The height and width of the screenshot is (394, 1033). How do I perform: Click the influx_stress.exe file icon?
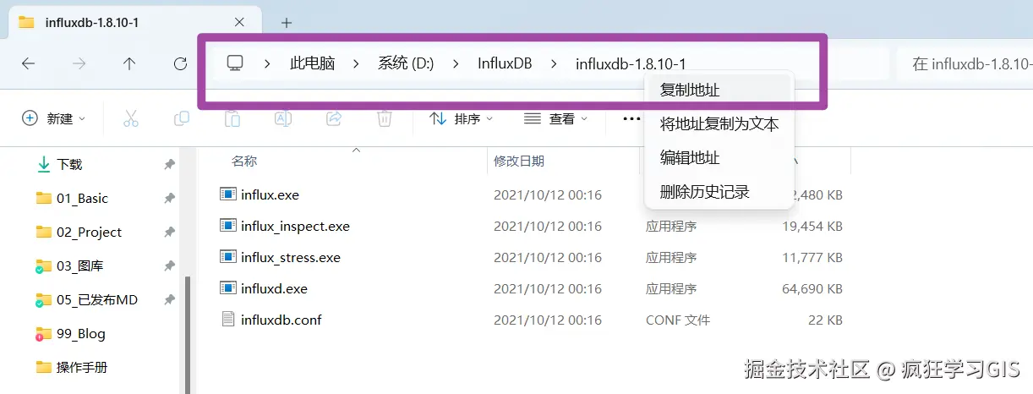pos(227,257)
